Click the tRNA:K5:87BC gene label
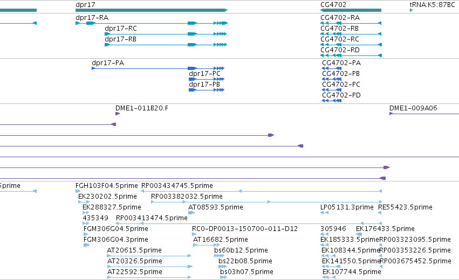The image size is (459, 280). (432, 5)
